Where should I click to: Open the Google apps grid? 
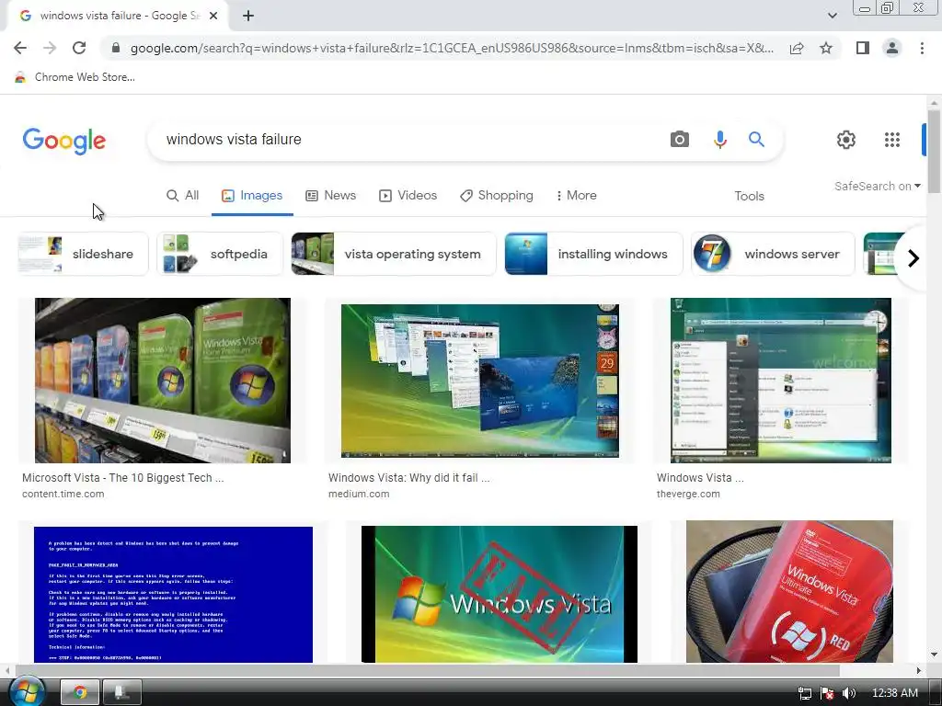pos(892,140)
